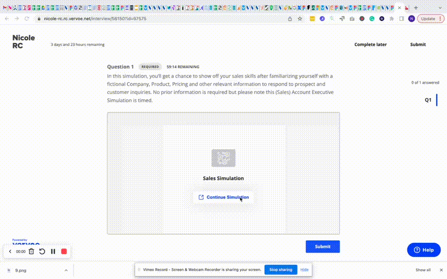
Task: Click the 0 of 1 answered text
Action: click(425, 83)
